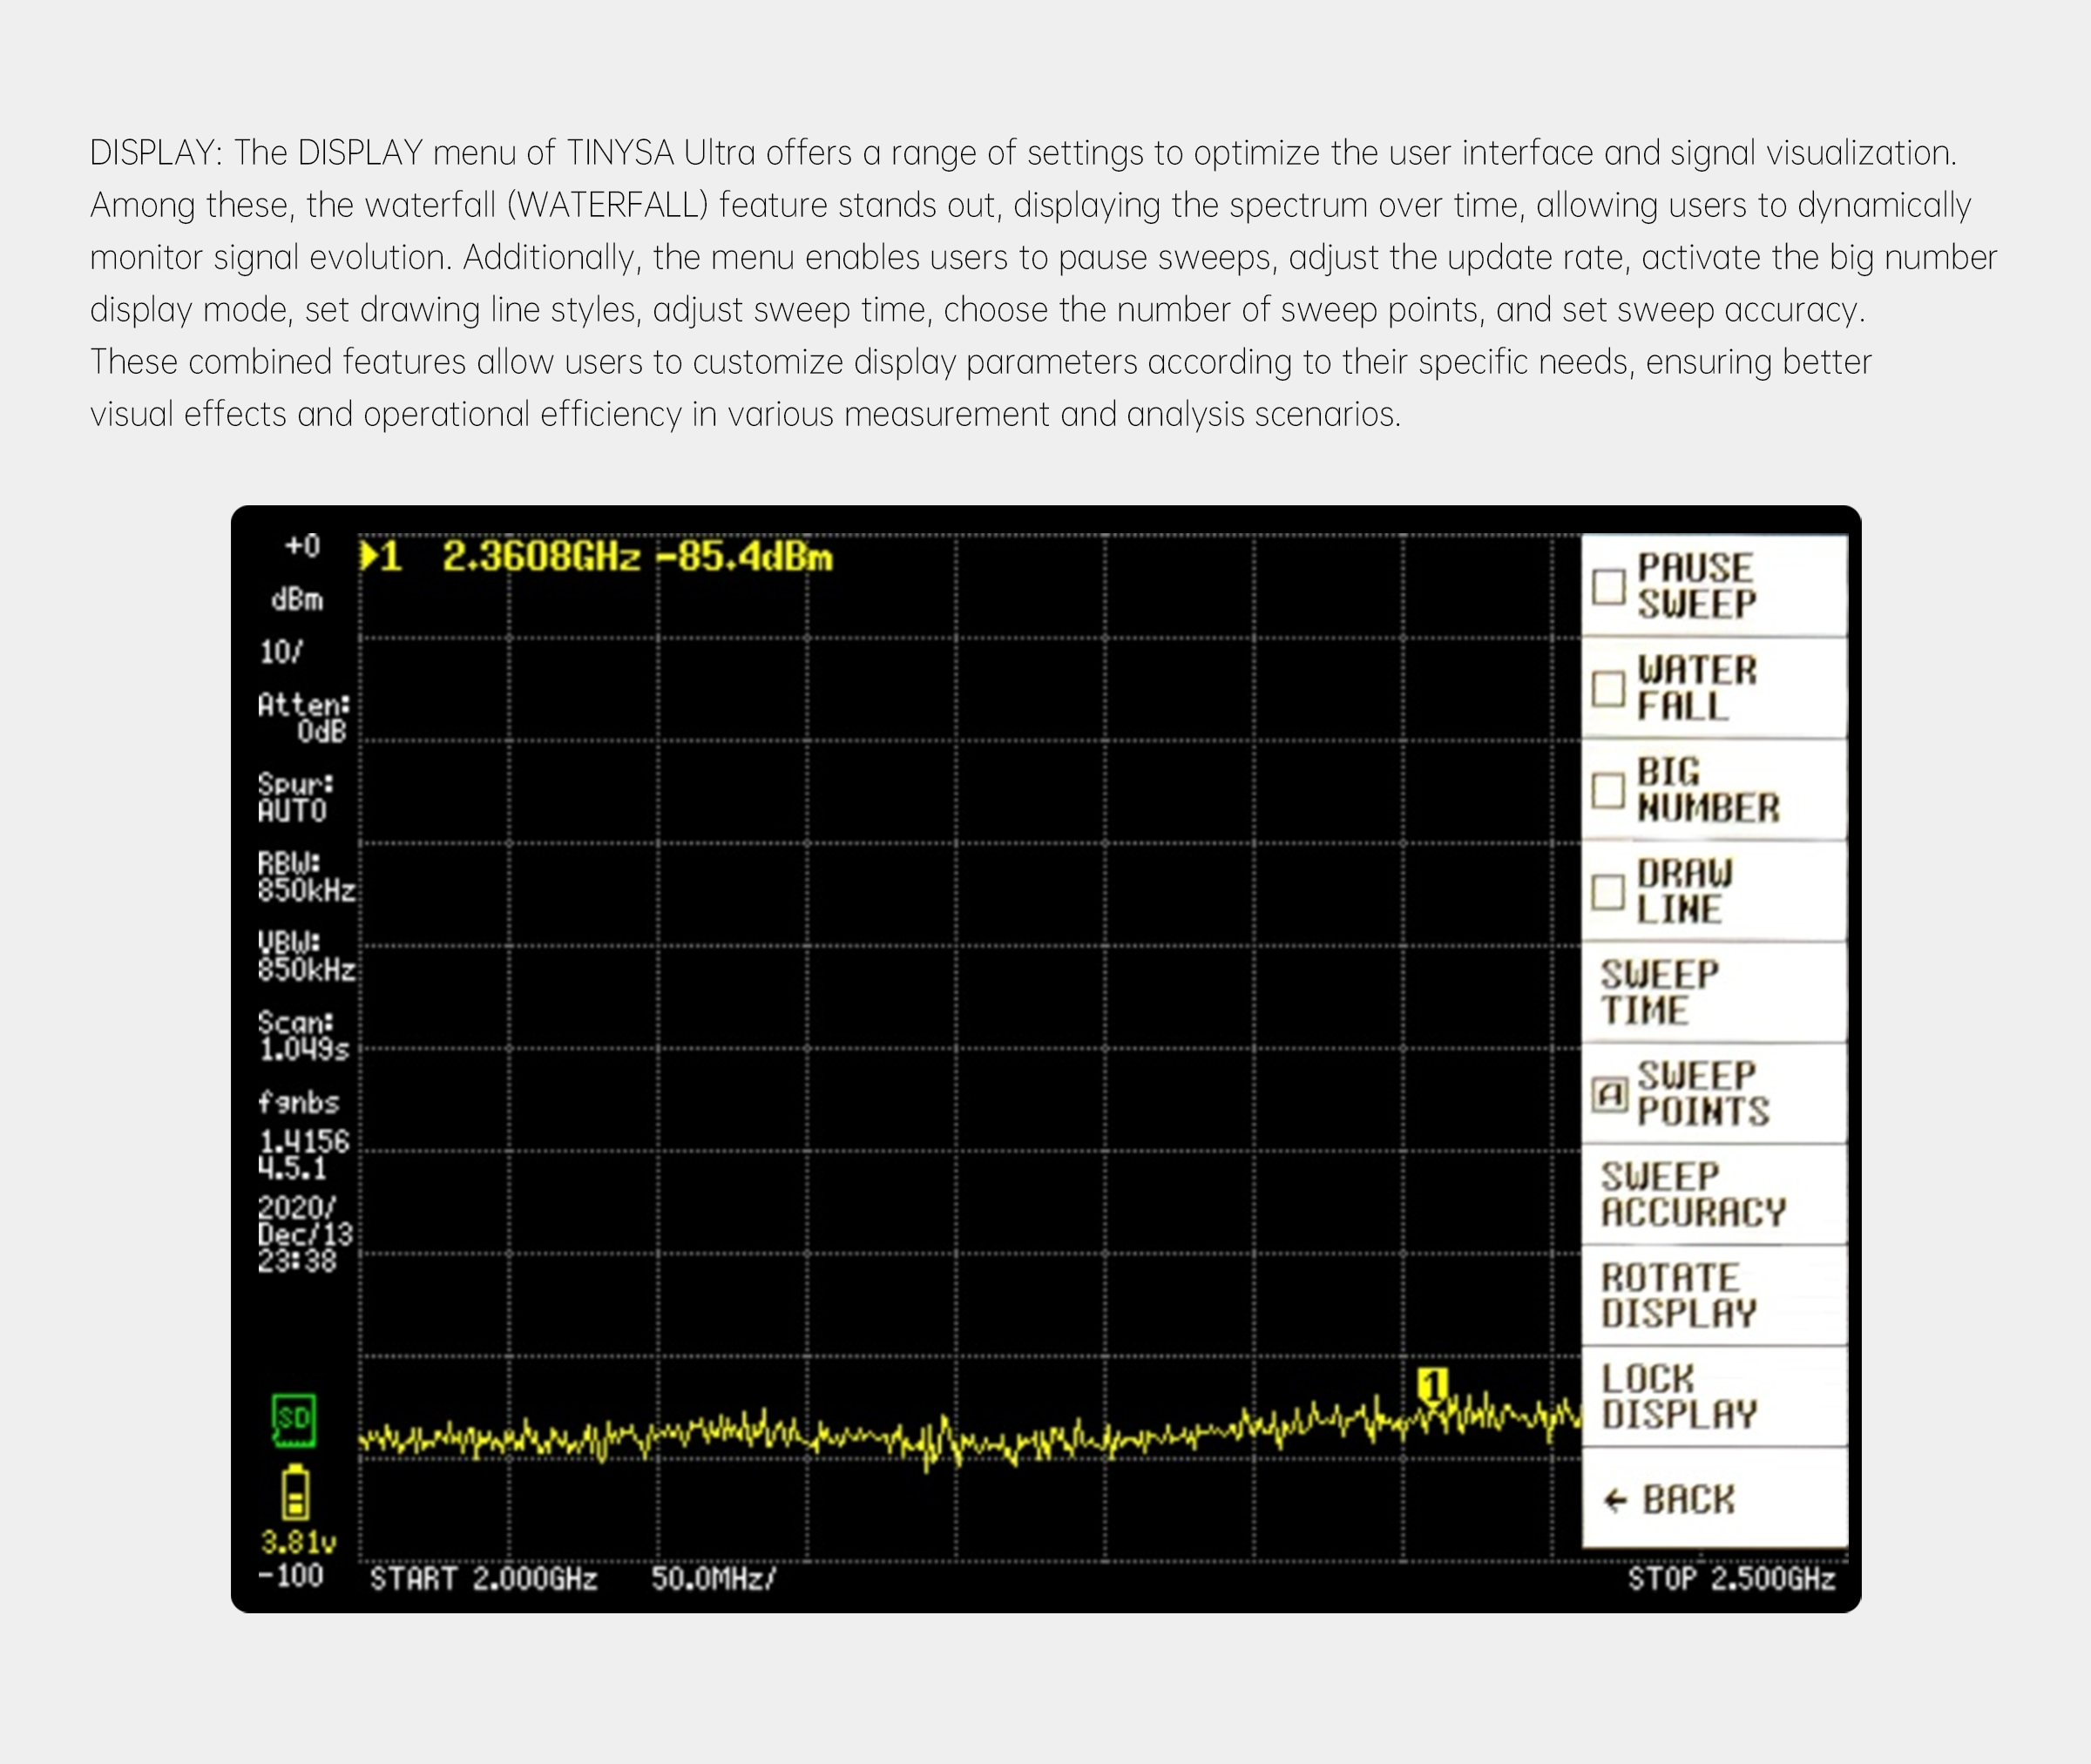
Task: Click the green SD card icon
Action: (x=294, y=1419)
